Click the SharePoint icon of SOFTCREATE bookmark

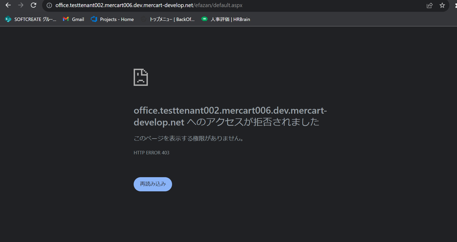[x=8, y=19]
